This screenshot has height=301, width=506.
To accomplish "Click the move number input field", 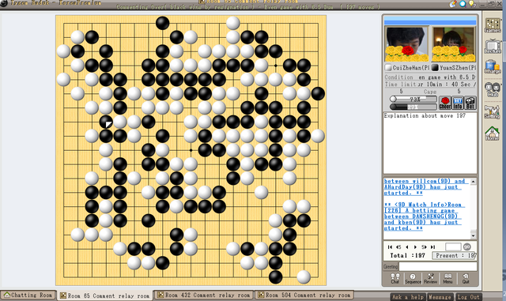I will click(x=453, y=246).
